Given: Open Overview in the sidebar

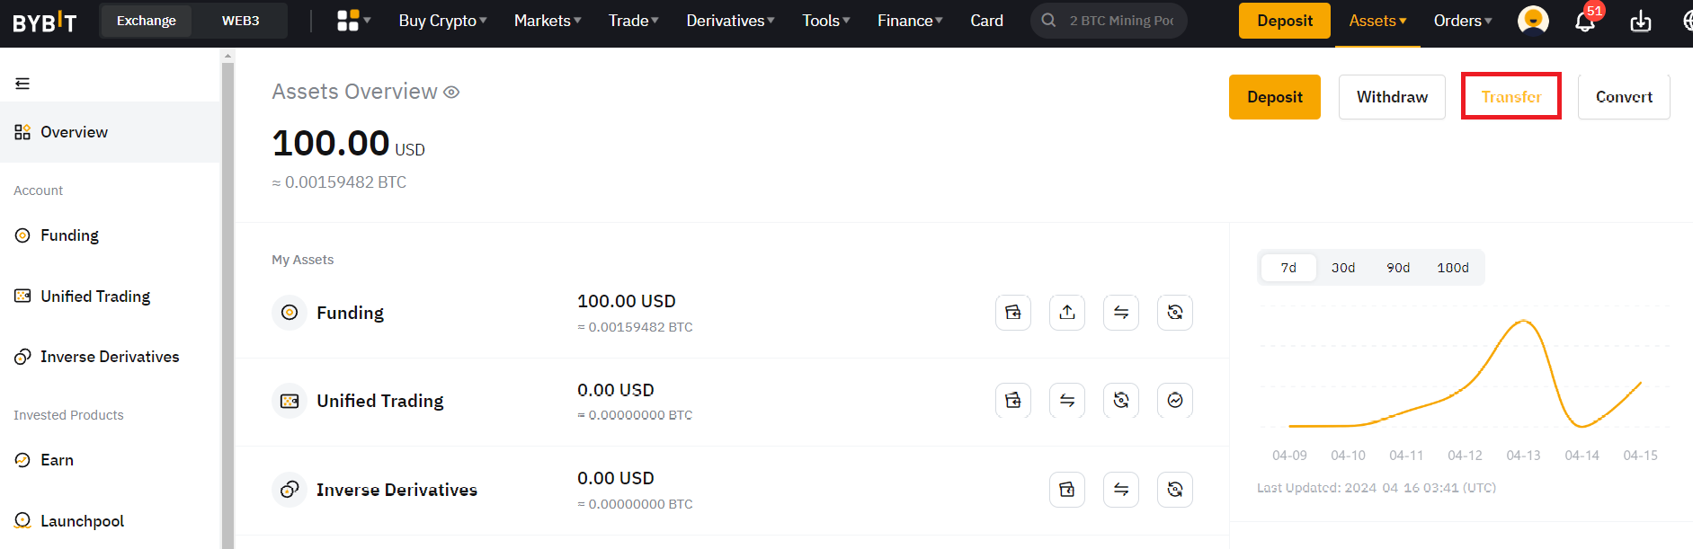Looking at the screenshot, I should (x=110, y=132).
